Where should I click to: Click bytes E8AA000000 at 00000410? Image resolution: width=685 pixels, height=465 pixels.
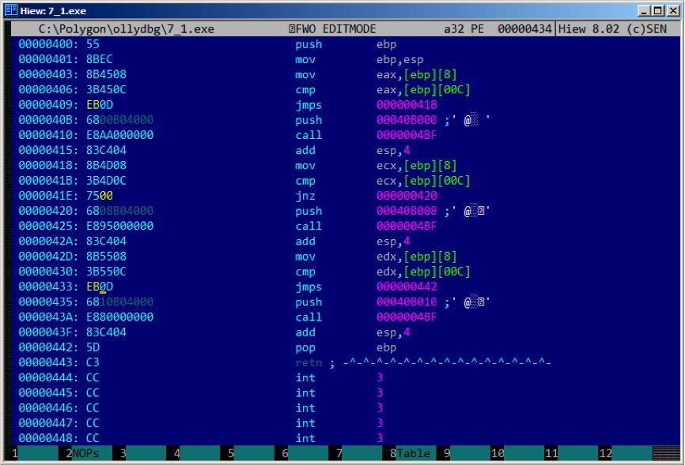119,135
